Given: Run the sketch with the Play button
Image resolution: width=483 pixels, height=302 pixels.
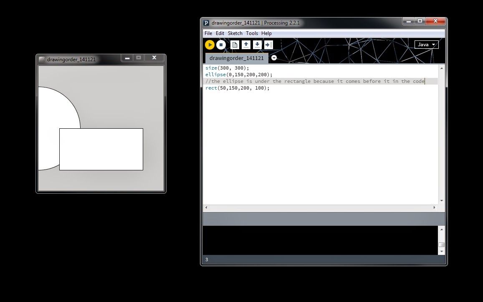Looking at the screenshot, I should point(210,45).
